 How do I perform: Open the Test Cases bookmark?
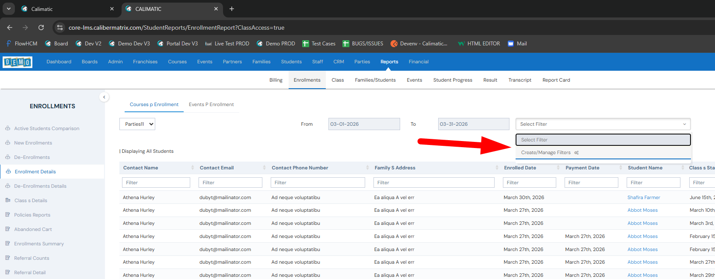click(x=319, y=44)
